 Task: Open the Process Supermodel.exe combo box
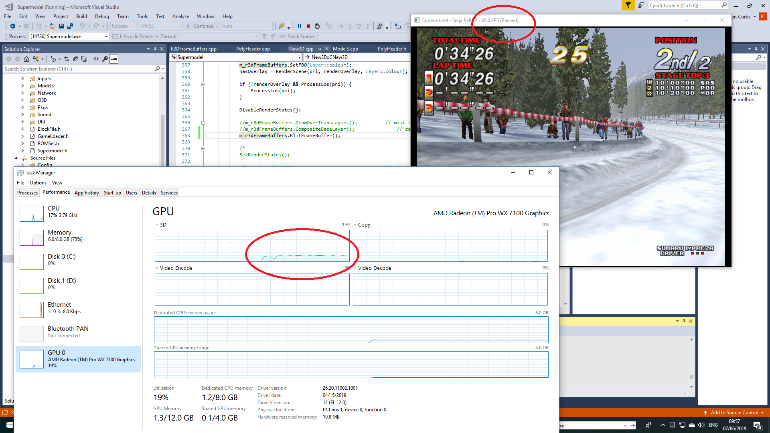pos(69,36)
